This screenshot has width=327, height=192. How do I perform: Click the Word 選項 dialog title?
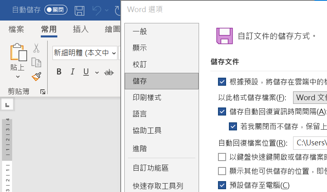145,9
